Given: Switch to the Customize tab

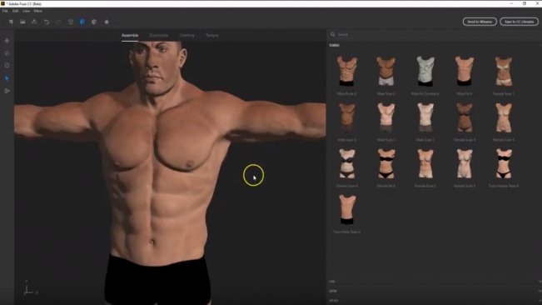Looking at the screenshot, I should [x=159, y=35].
